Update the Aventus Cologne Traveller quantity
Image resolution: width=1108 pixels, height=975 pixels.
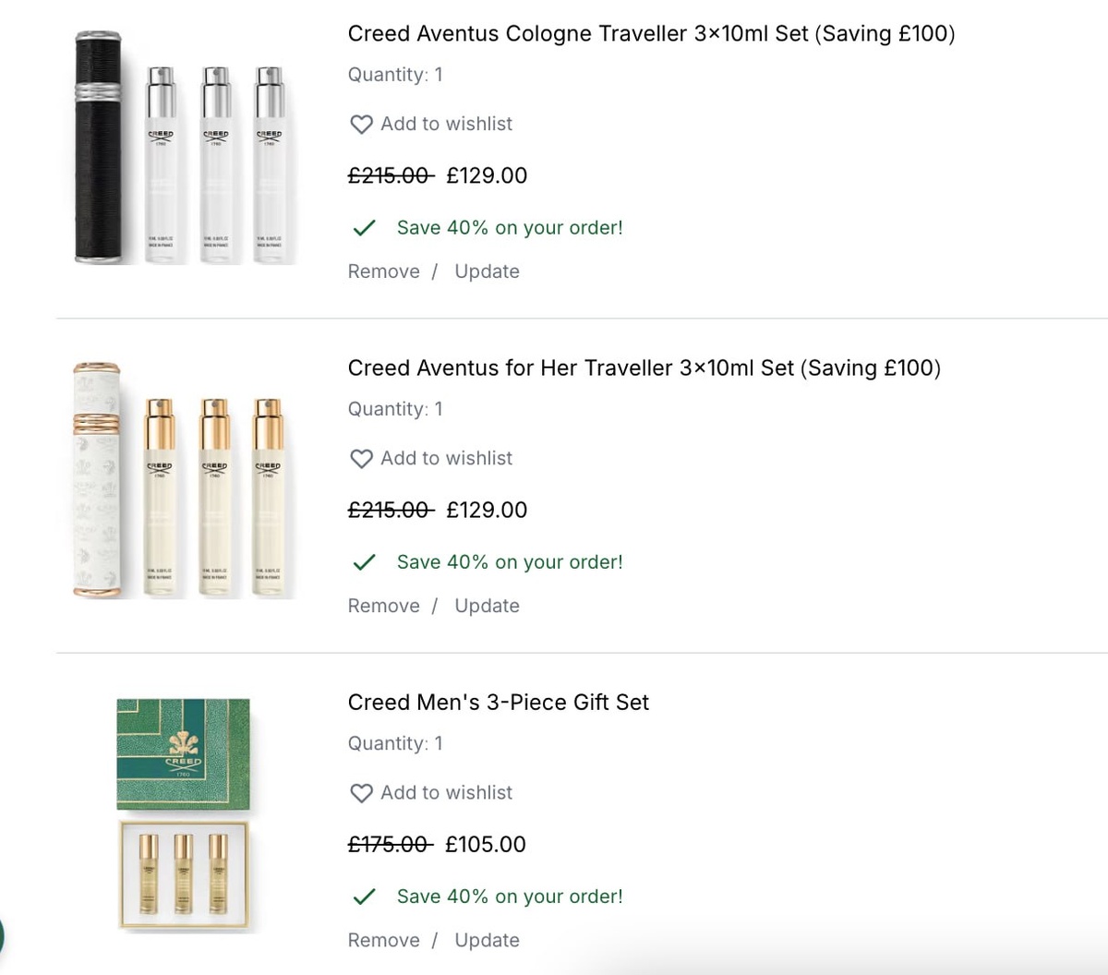click(487, 271)
